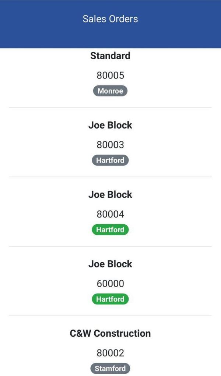This screenshot has width=221, height=376.
Task: Tap the gray Stamford badge
Action: (x=110, y=368)
